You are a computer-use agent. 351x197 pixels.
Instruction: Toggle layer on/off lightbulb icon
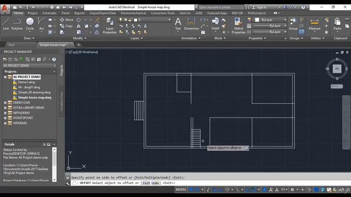pyautogui.click(x=121, y=20)
